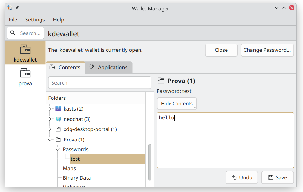
Task: Click the wallet currently open status text
Action: (95, 50)
